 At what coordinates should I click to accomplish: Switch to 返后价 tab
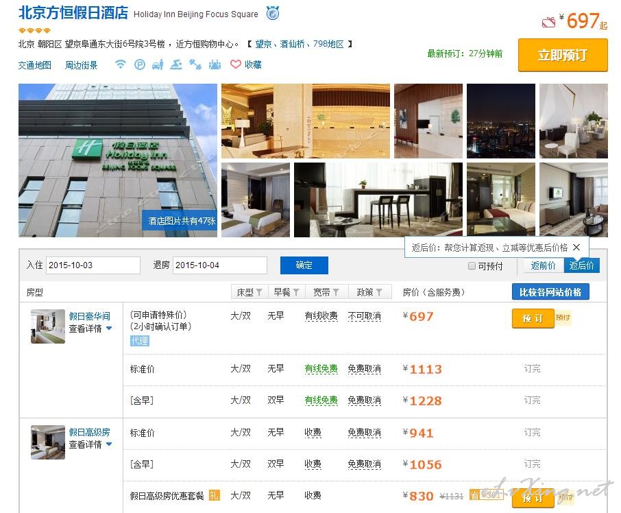tap(581, 265)
